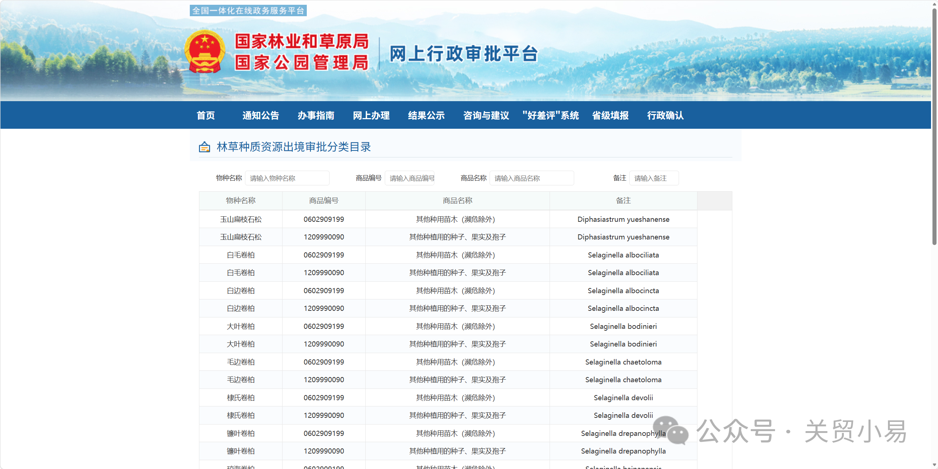Viewport: 938px width, 469px height.
Task: Click 其他种植用的种子、果实及孢子 in second 白毛卷柏 row
Action: pos(458,273)
